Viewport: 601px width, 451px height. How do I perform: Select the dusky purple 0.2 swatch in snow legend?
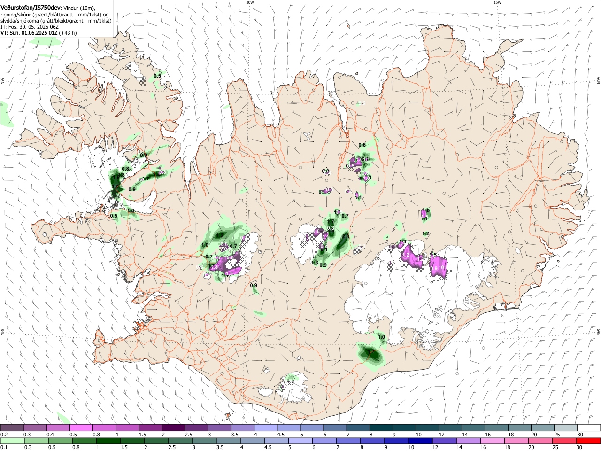(12, 428)
